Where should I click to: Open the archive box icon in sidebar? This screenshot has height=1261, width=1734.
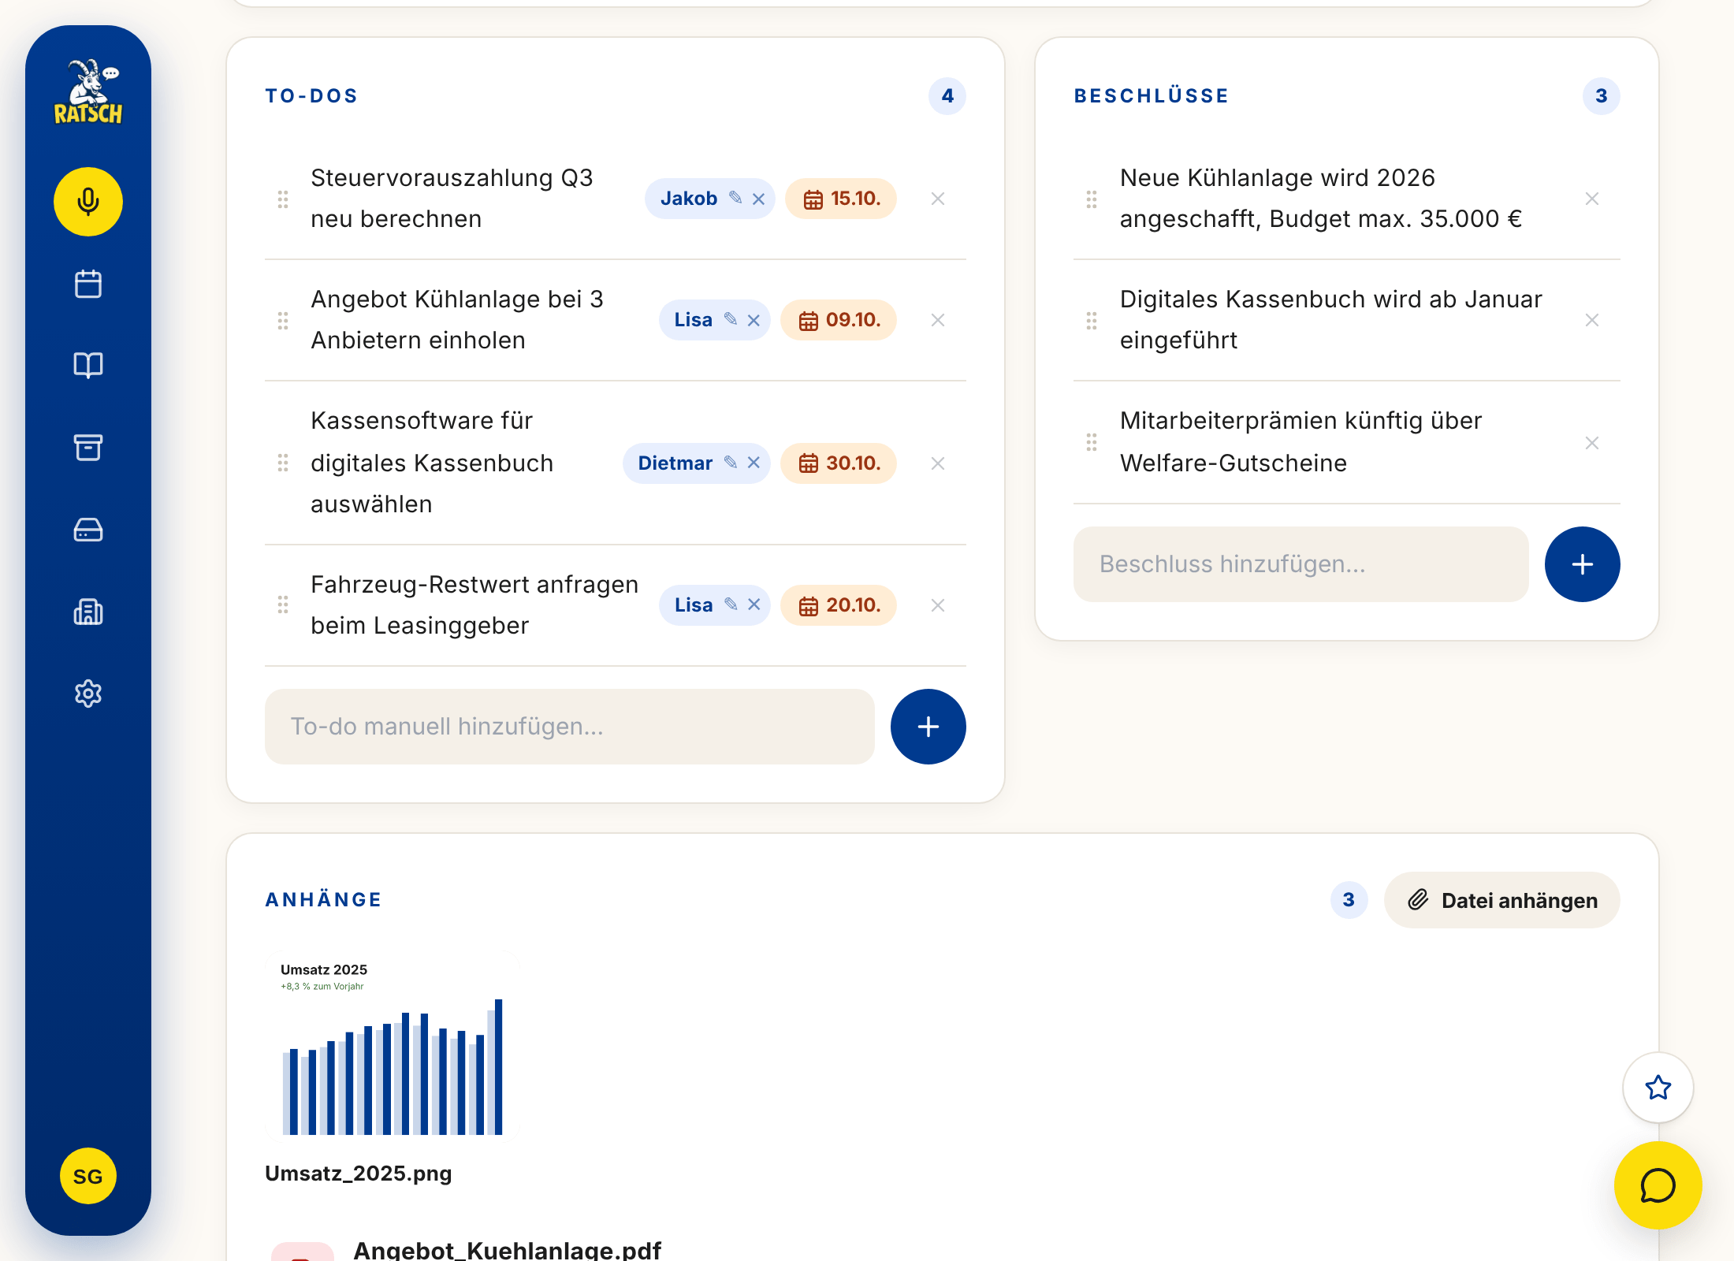tap(88, 448)
